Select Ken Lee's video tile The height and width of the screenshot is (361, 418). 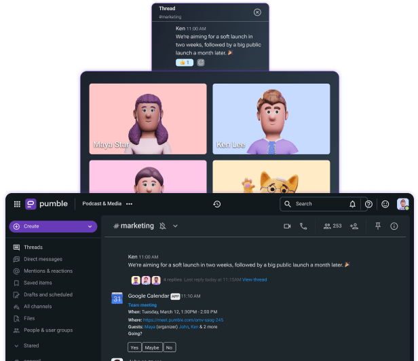pos(271,119)
